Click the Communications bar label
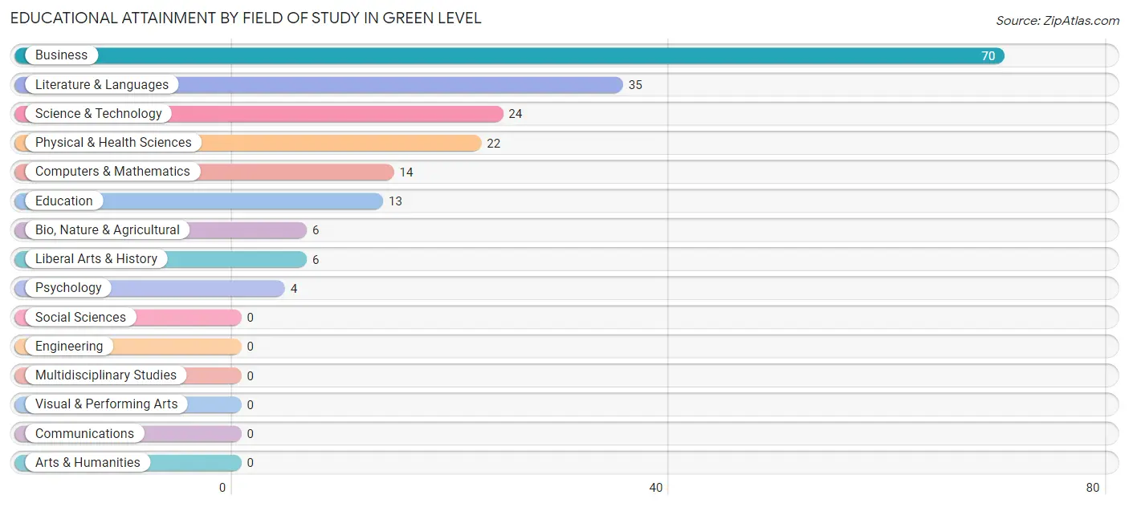 84,434
